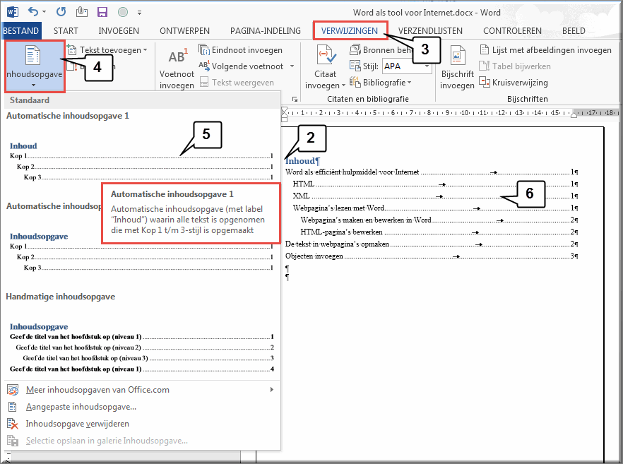Viewport: 623px width, 464px height.
Task: Click the Selectie opslaan in galerie icon
Action: 13,441
